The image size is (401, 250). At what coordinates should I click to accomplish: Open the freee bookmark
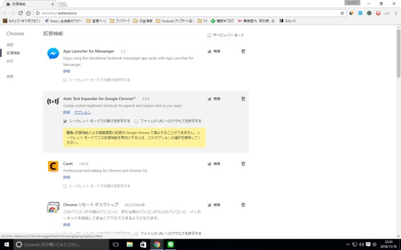(63, 21)
